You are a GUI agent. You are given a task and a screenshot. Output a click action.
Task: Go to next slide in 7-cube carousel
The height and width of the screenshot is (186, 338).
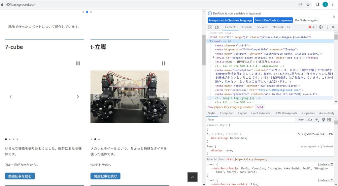point(78,97)
